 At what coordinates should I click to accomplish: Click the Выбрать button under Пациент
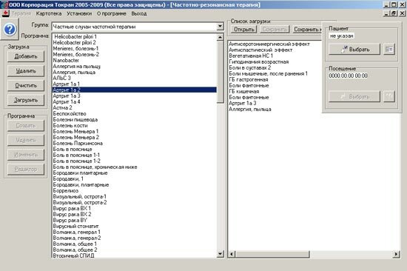pos(354,49)
